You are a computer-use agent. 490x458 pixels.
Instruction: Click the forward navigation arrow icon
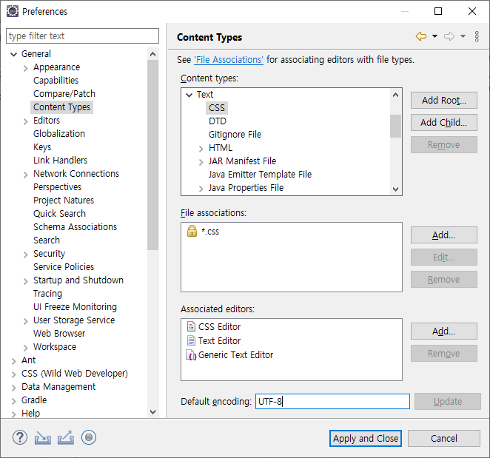(449, 36)
